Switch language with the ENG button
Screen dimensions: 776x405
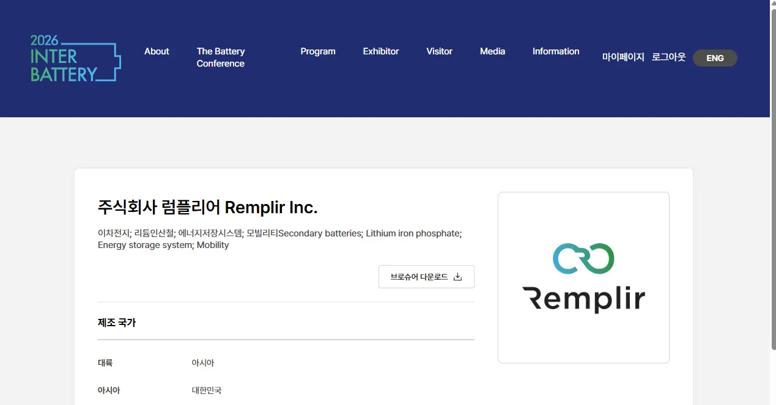tap(715, 58)
